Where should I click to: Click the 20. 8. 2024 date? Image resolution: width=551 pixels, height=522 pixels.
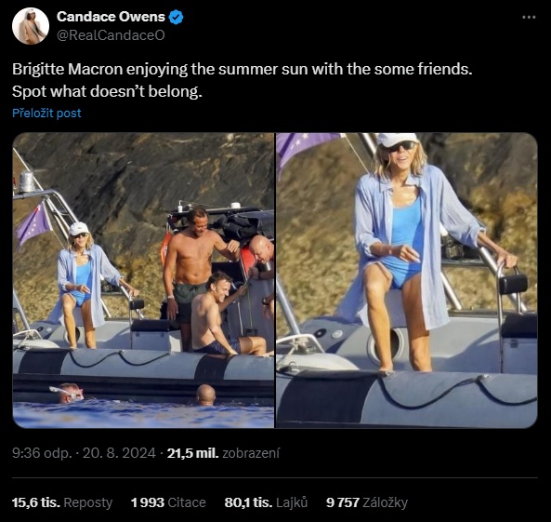(119, 453)
